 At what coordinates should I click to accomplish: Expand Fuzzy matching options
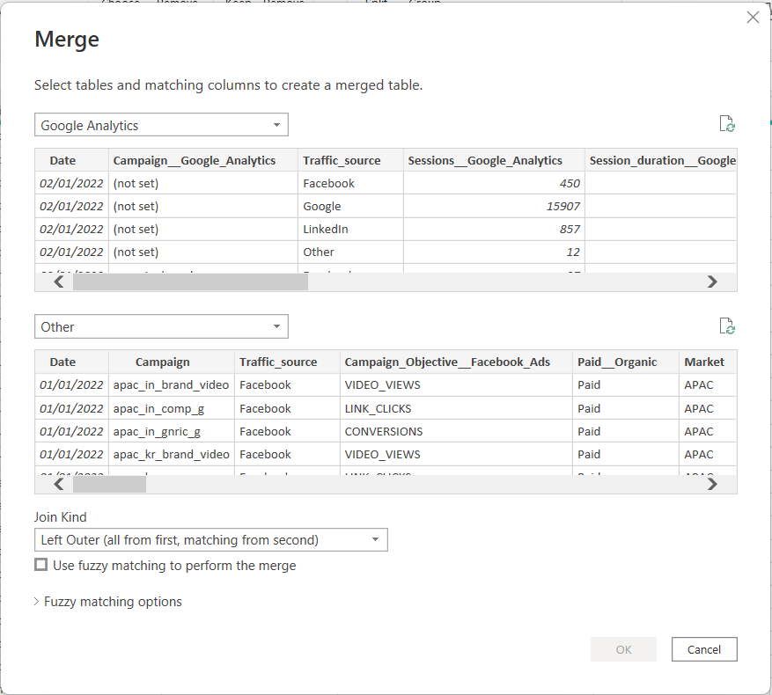pyautogui.click(x=107, y=602)
